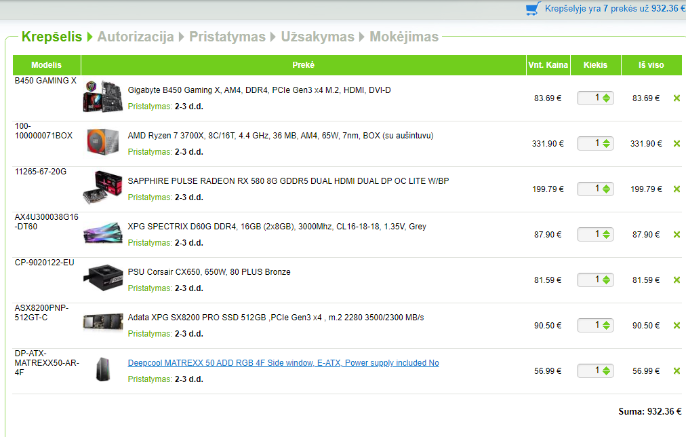
Task: Remove AMD Ryzen 7 3700X from cart
Action: click(x=677, y=144)
